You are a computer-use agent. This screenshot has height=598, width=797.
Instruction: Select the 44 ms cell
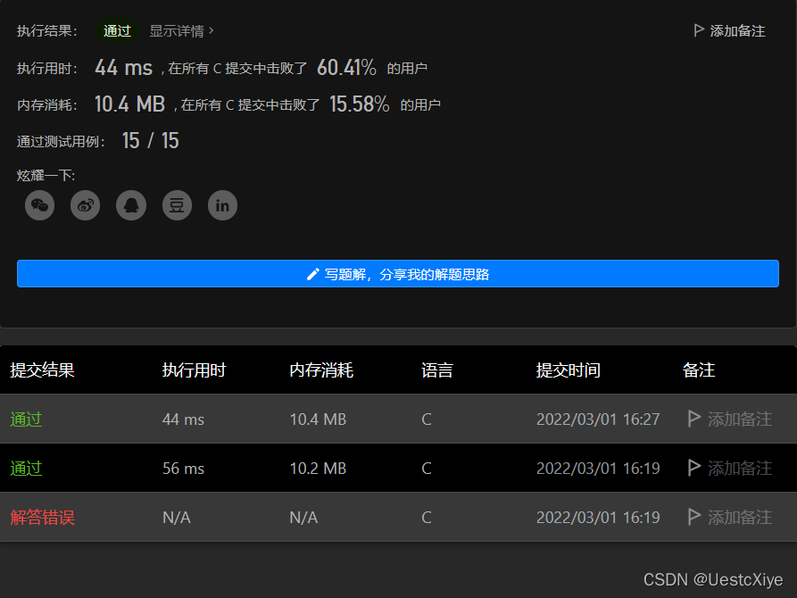pos(183,419)
